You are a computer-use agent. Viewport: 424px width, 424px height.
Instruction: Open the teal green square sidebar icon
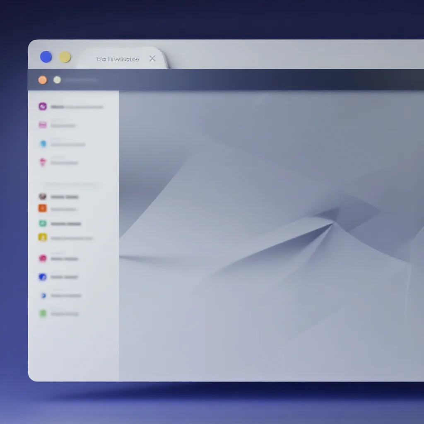click(x=43, y=223)
